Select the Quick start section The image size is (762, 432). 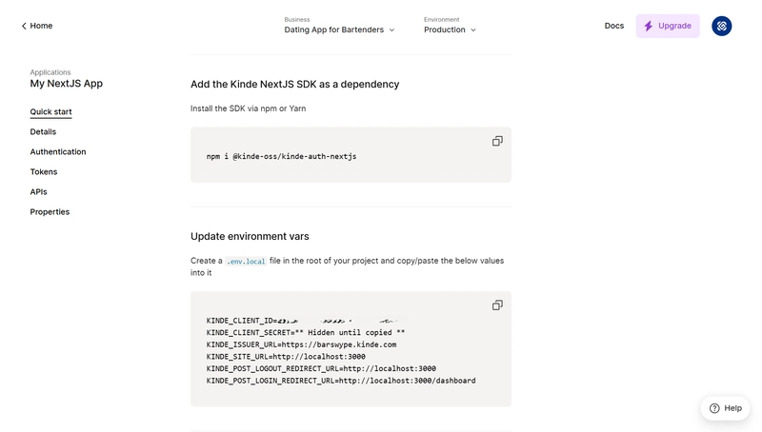click(50, 111)
